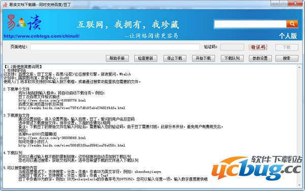Click the grayed-out 下载 button

pyautogui.click(x=287, y=47)
